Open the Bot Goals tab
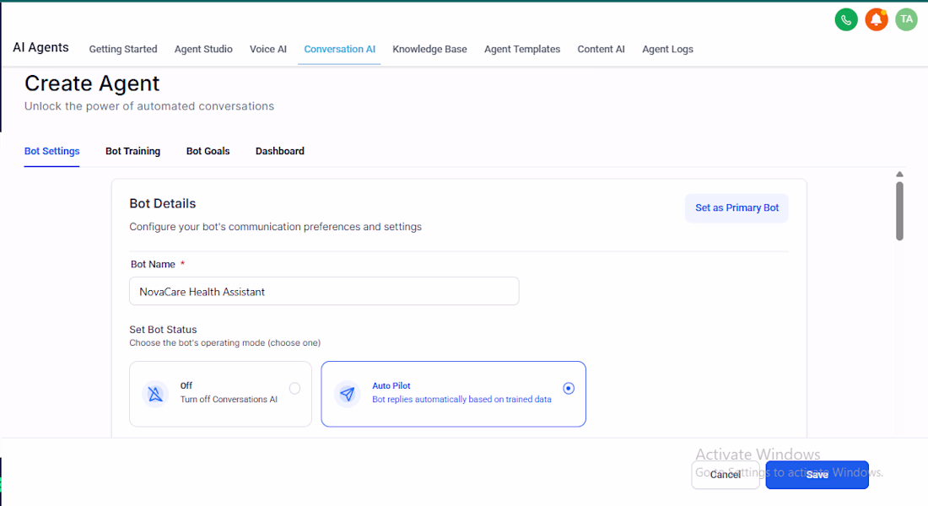Screen dimensions: 928x506 point(208,151)
